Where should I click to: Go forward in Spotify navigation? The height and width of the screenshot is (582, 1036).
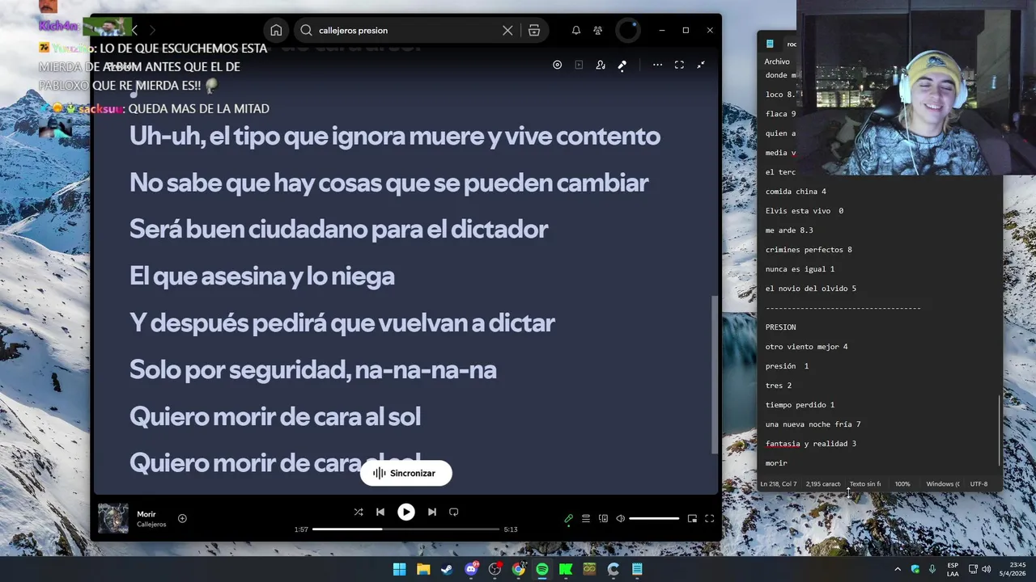(x=151, y=30)
